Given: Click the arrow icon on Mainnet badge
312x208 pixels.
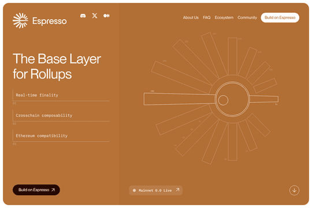Looking at the screenshot, I should (x=177, y=190).
